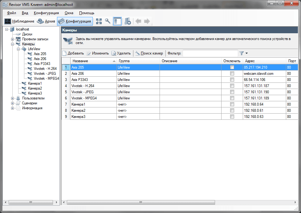
Task: Switch to Наблюдение monitoring mode
Action: (19, 21)
